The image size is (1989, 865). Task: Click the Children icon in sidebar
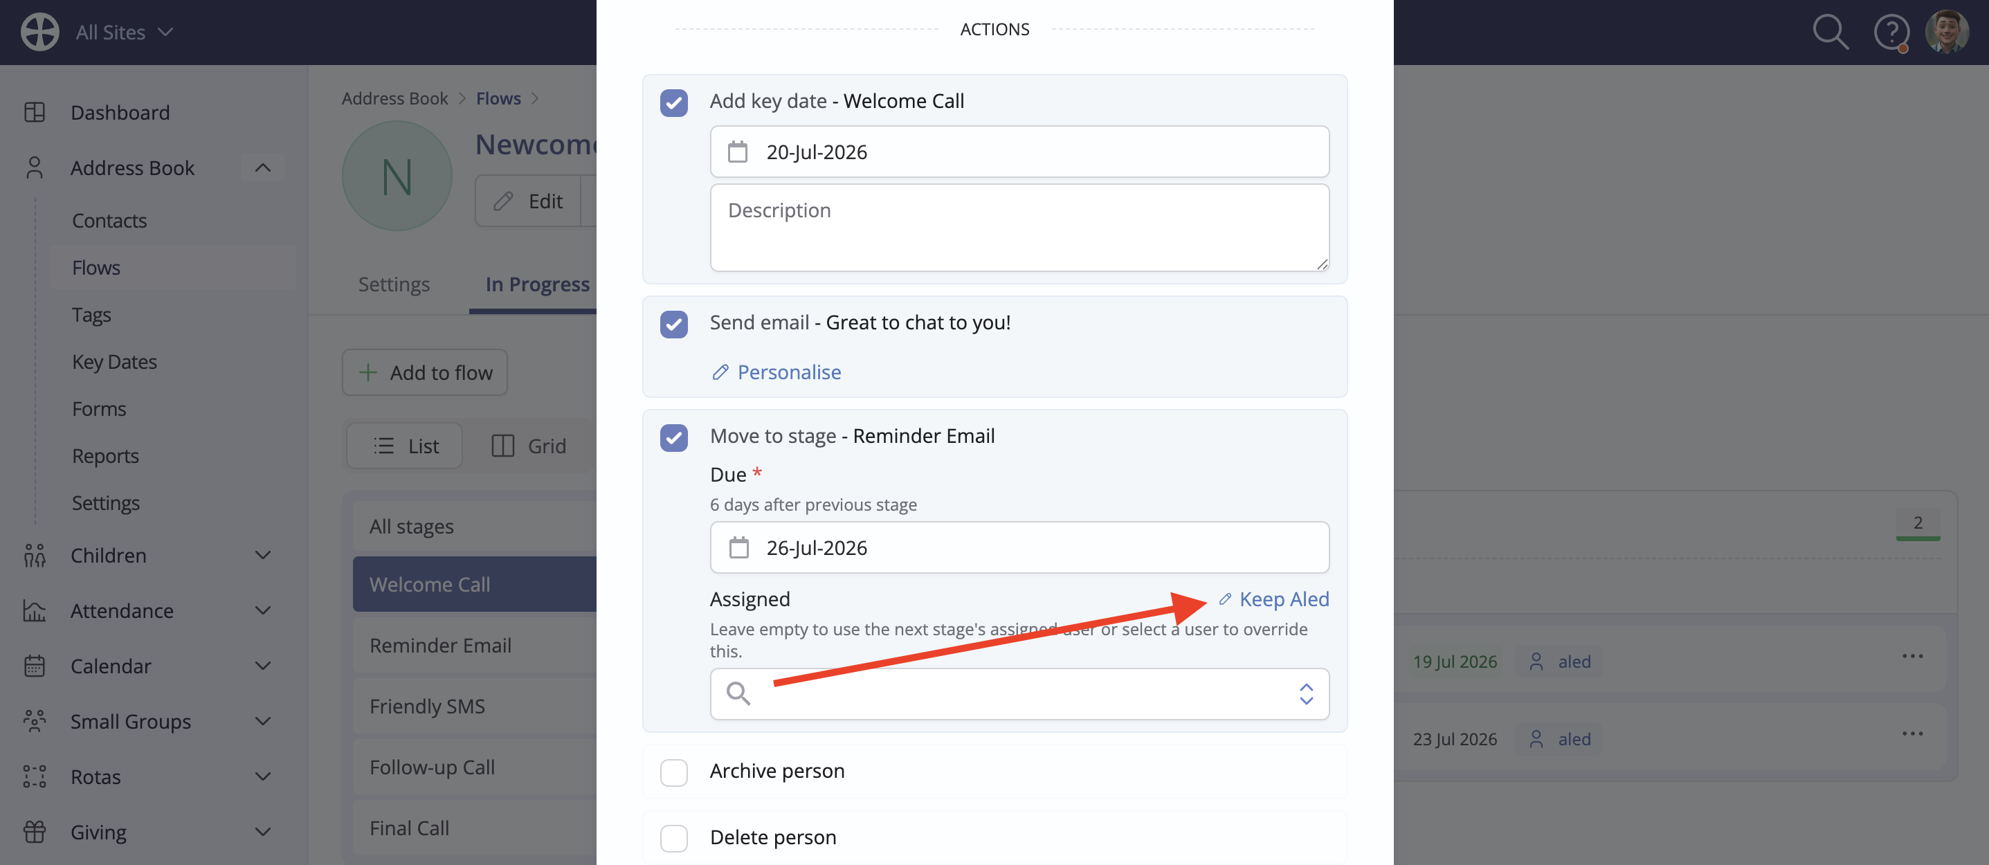pyautogui.click(x=35, y=555)
